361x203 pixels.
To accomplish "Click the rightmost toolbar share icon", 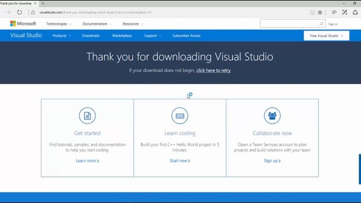I will coord(355,12).
